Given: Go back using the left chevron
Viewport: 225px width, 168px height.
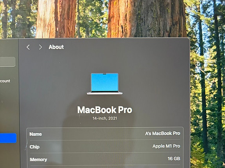Looking at the screenshot, I should click(x=28, y=47).
